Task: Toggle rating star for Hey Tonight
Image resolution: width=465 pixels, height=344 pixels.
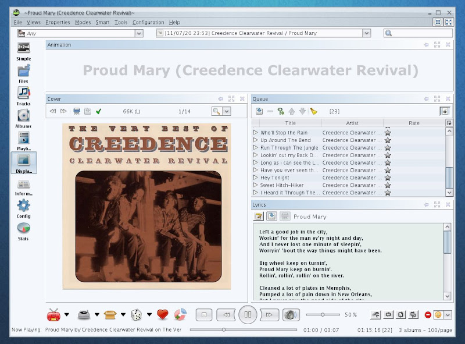Action: pos(387,178)
